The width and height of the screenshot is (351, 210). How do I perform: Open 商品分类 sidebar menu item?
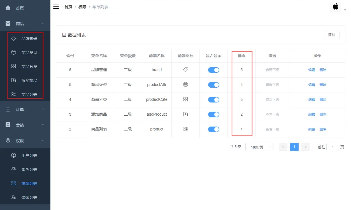tap(25, 66)
